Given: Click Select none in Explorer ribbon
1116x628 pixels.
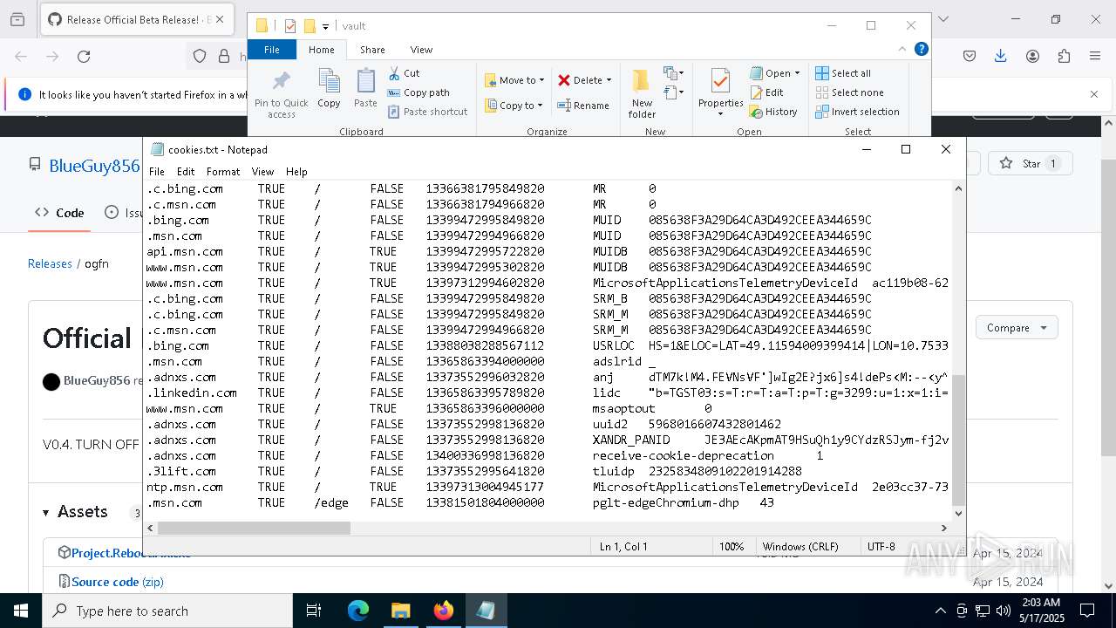Looking at the screenshot, I should click(849, 92).
